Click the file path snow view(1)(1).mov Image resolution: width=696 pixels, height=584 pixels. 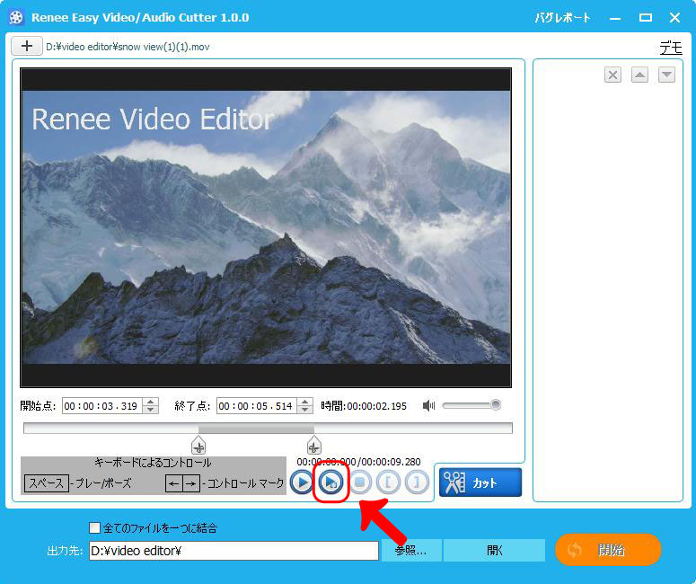128,47
